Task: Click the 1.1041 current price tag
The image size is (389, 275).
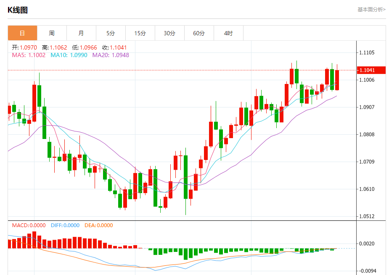Action: (371, 70)
